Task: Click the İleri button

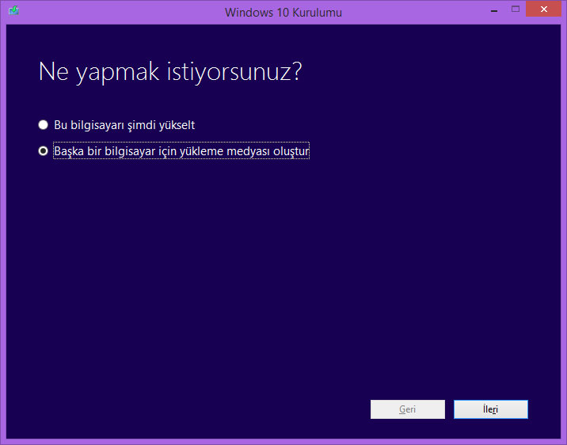Action: click(491, 409)
